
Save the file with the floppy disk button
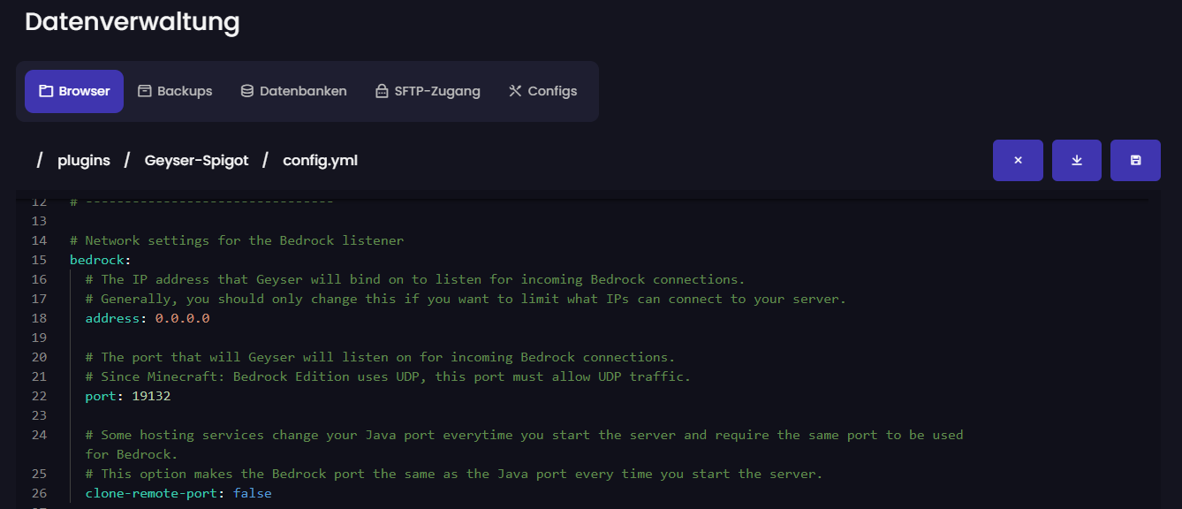1135,160
